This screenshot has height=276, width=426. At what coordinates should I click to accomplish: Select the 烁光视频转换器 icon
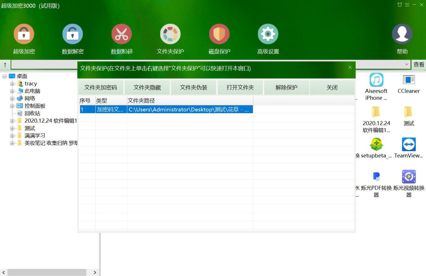pos(409,177)
